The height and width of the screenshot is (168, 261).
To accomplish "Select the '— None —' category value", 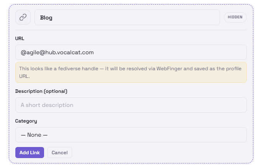I will 34,135.
